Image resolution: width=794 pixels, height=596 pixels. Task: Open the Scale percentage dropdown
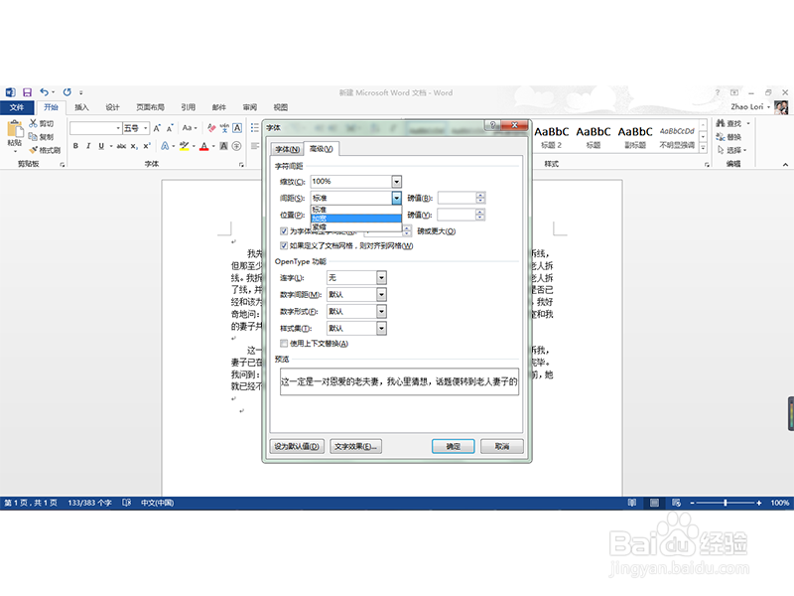(397, 181)
